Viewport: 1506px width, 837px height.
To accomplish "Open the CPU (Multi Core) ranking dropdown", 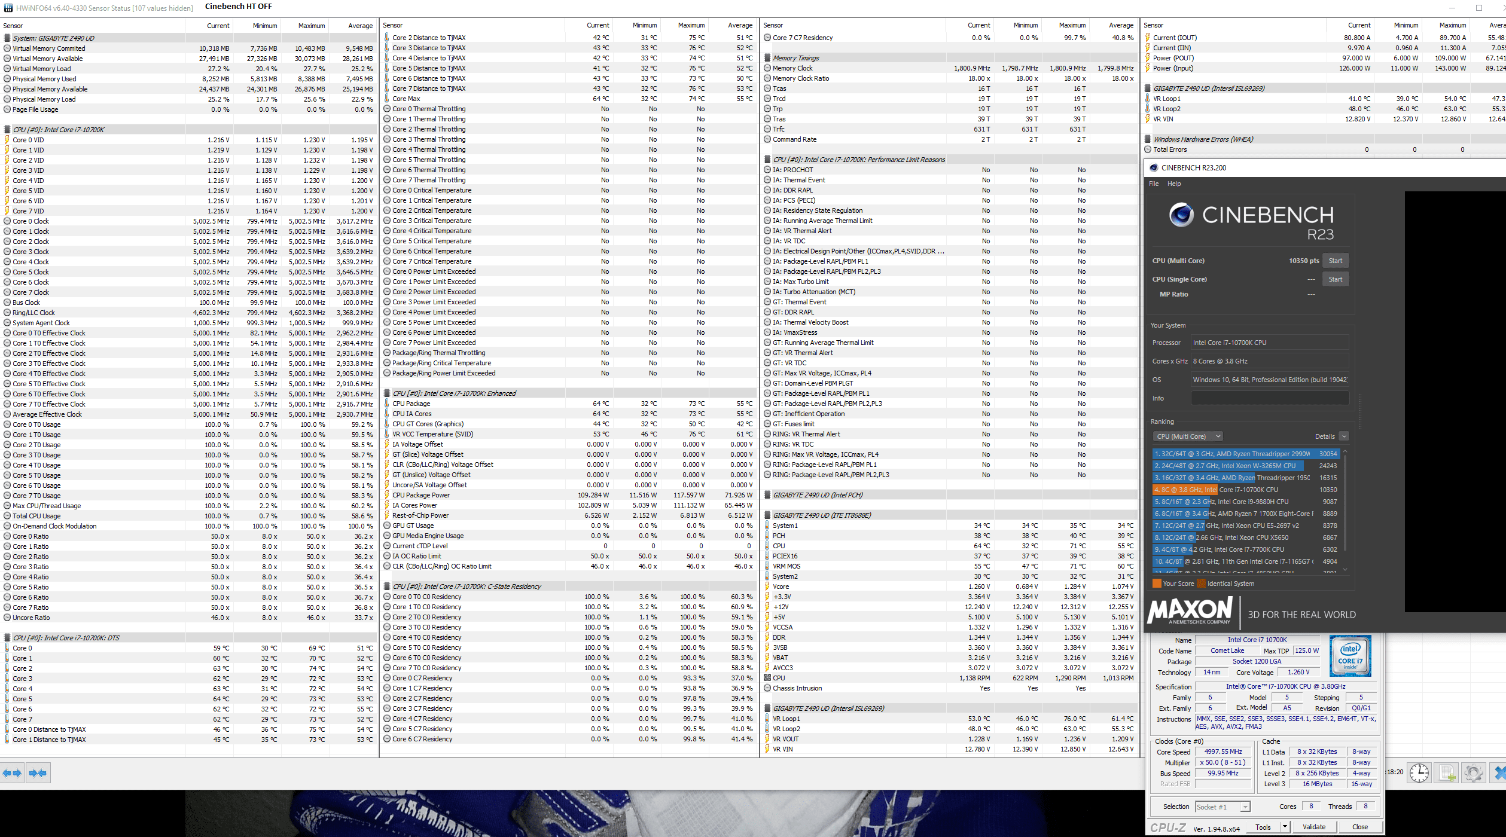I will click(1188, 436).
